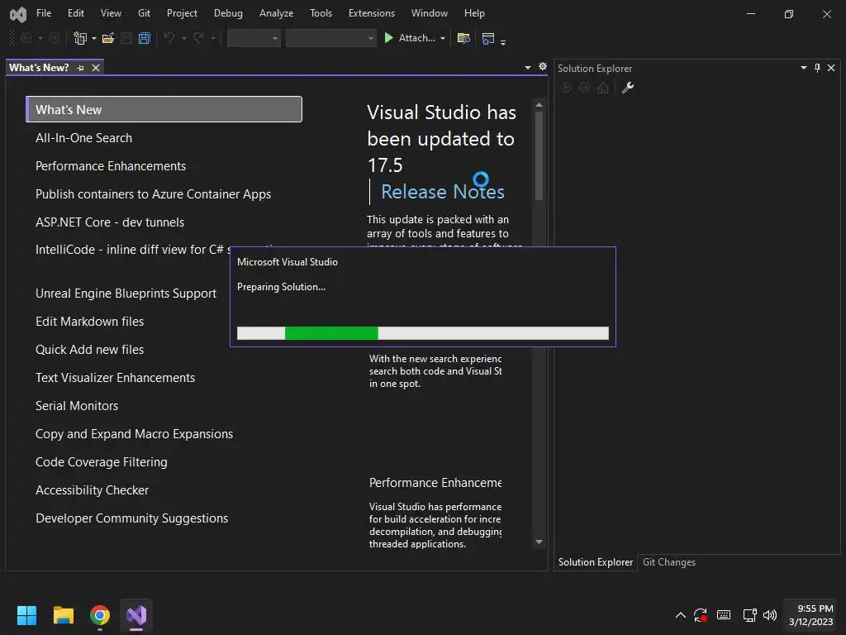Click the Preparing Solution progress bar
The height and width of the screenshot is (635, 846).
[423, 333]
